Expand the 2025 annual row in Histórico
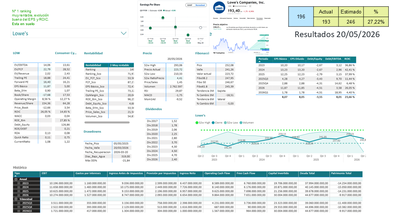This screenshot has width=397, height=223. point(19,191)
